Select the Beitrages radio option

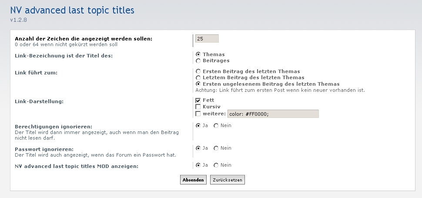(198, 61)
